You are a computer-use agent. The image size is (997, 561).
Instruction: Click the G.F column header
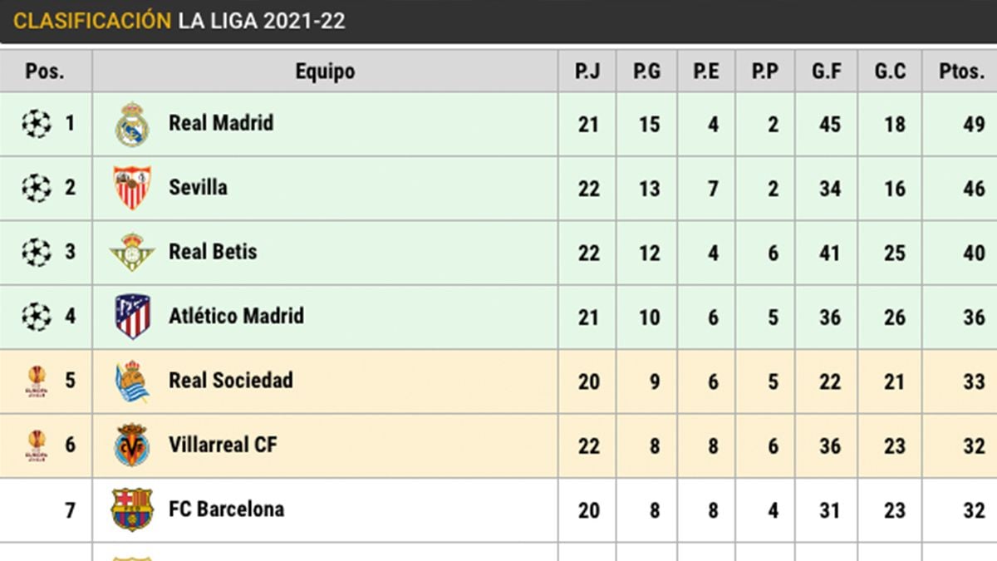point(827,71)
